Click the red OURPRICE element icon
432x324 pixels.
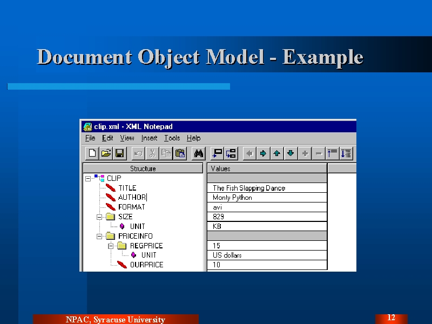(x=122, y=265)
